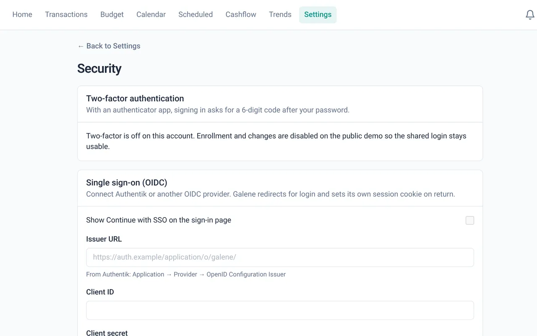
Task: Click the Client secret label
Action: point(107,333)
